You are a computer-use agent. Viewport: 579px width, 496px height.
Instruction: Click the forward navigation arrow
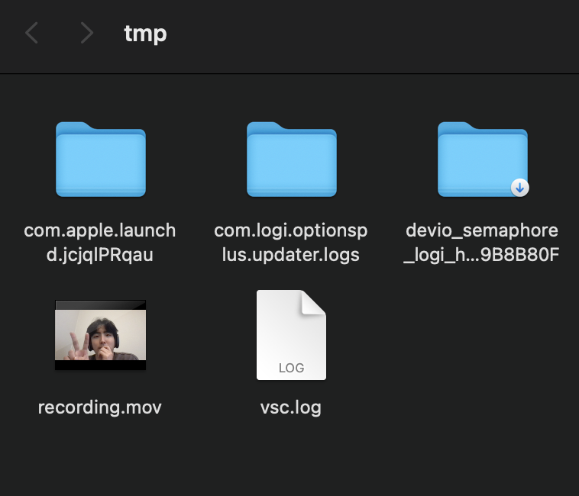coord(86,33)
